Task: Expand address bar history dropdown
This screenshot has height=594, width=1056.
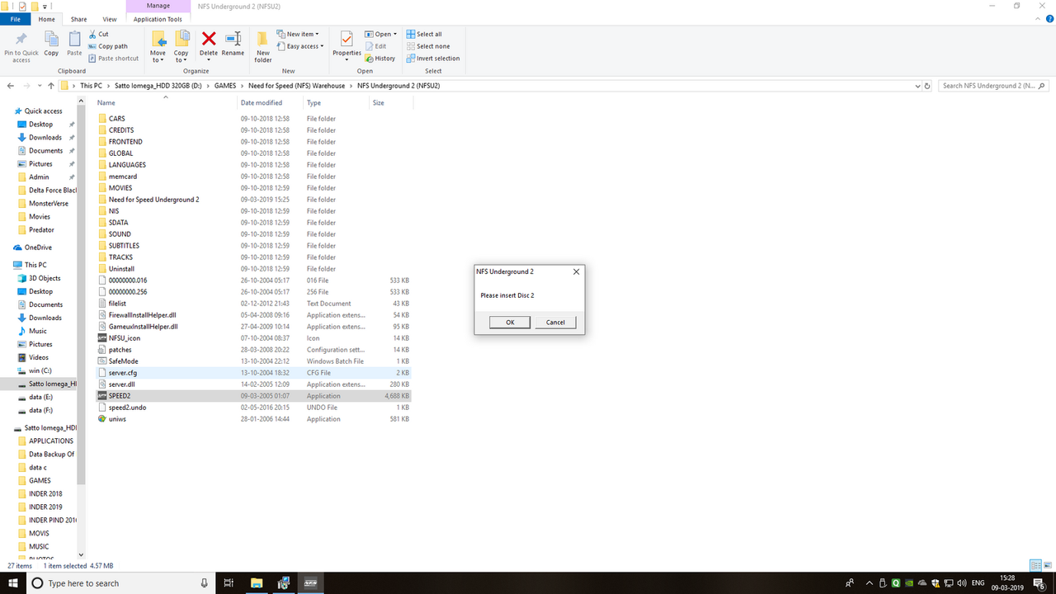Action: 917,86
